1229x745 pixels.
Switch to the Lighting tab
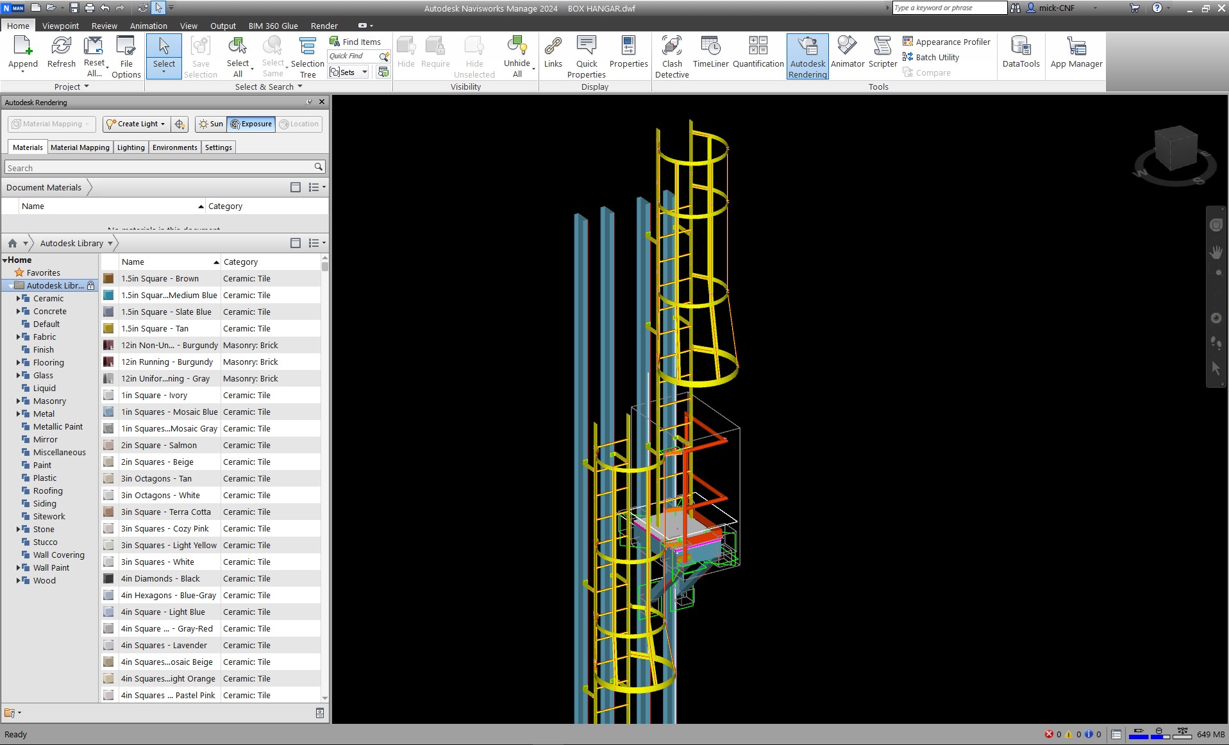click(131, 147)
